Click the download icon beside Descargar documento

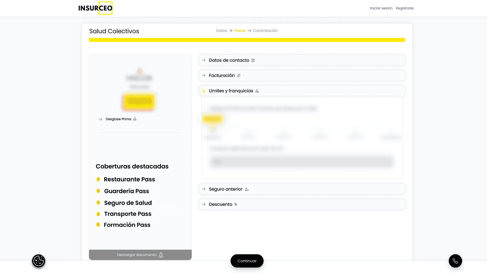pos(161,255)
